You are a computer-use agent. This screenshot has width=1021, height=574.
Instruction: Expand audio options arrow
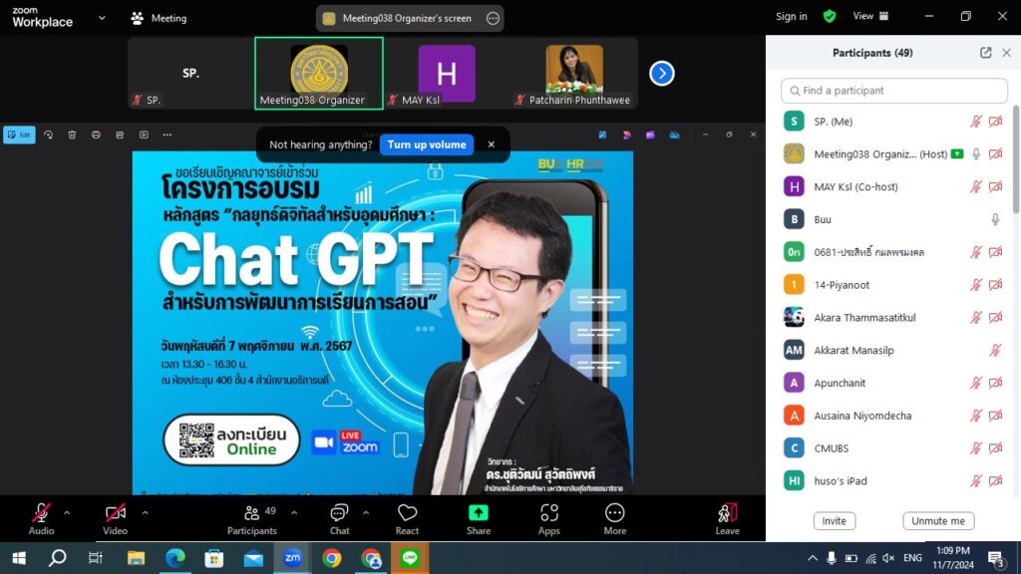click(67, 512)
